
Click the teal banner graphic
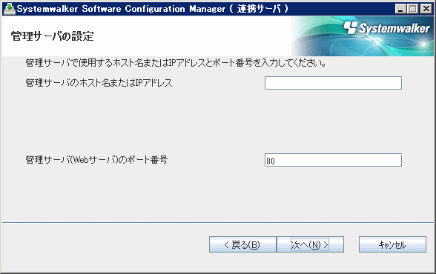click(x=363, y=36)
